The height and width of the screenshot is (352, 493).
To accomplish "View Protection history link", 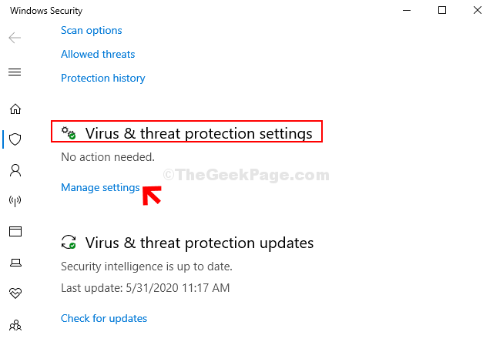I will point(102,78).
